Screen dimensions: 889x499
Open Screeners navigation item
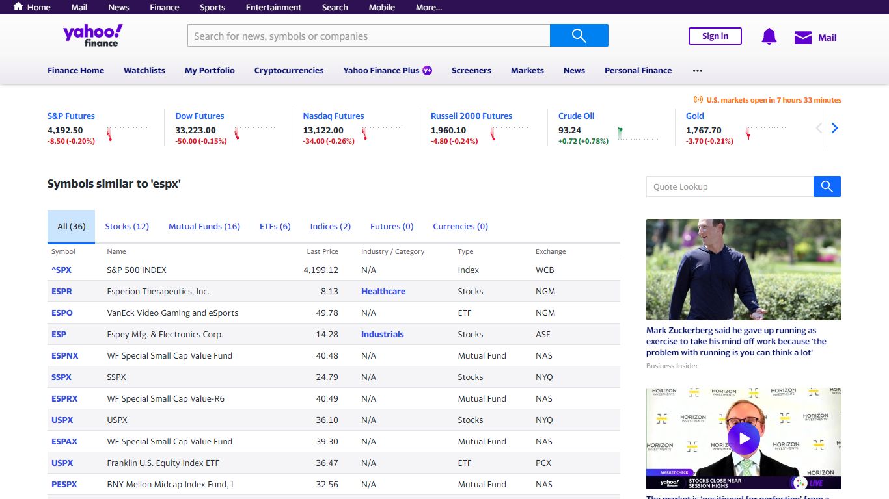(x=471, y=70)
